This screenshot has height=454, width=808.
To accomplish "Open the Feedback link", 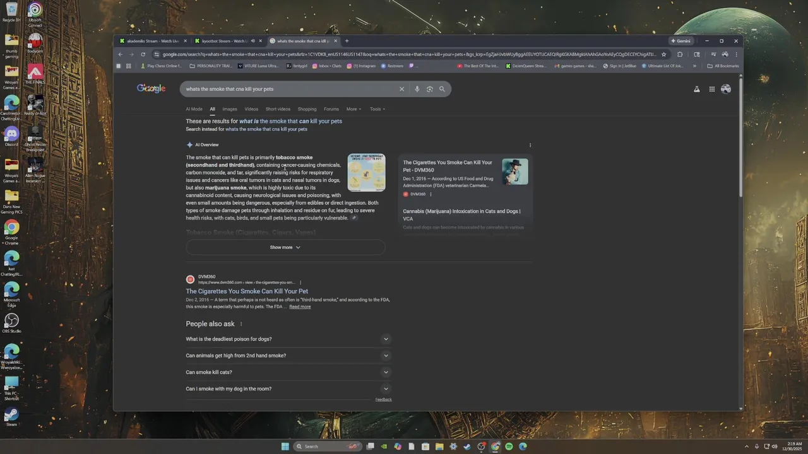I will (x=384, y=400).
